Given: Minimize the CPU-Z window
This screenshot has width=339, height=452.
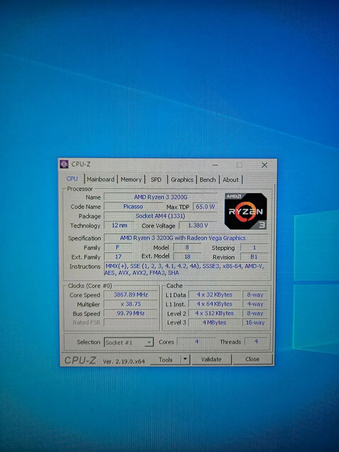Looking at the screenshot, I should pos(215,165).
